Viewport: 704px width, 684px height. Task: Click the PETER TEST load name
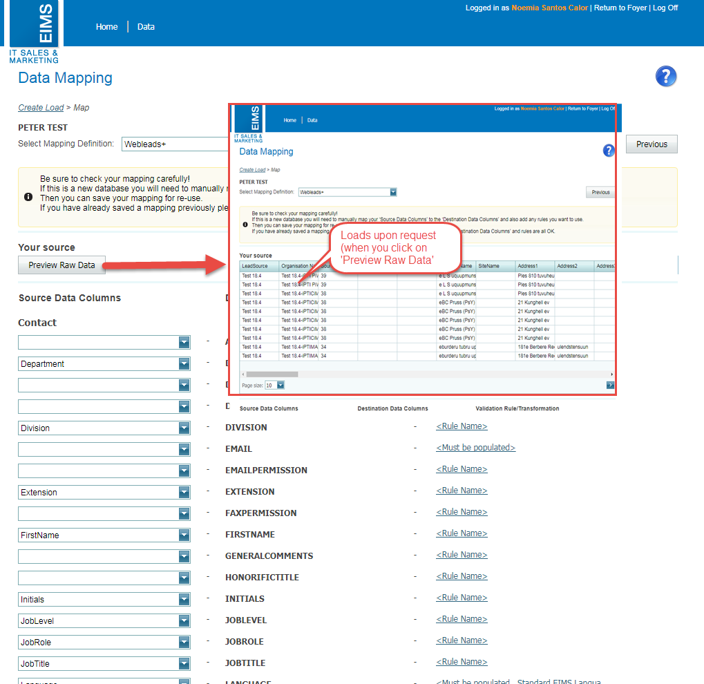(43, 128)
